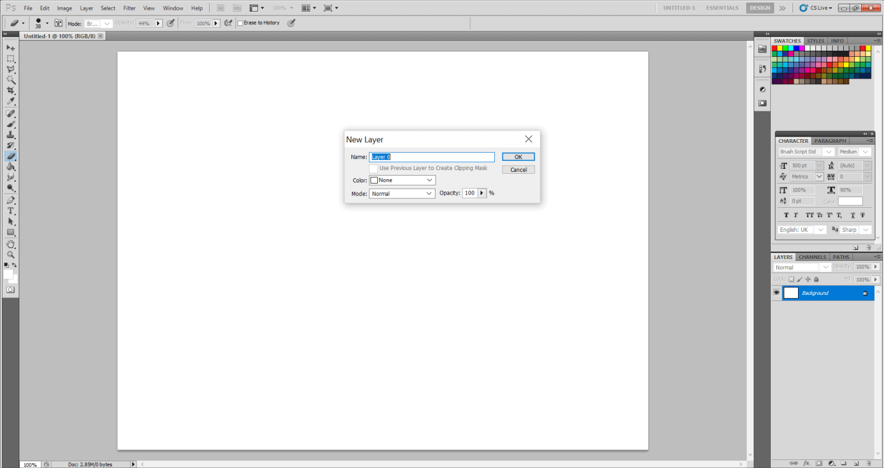
Task: Toggle Quick Mask mode
Action: pos(11,289)
